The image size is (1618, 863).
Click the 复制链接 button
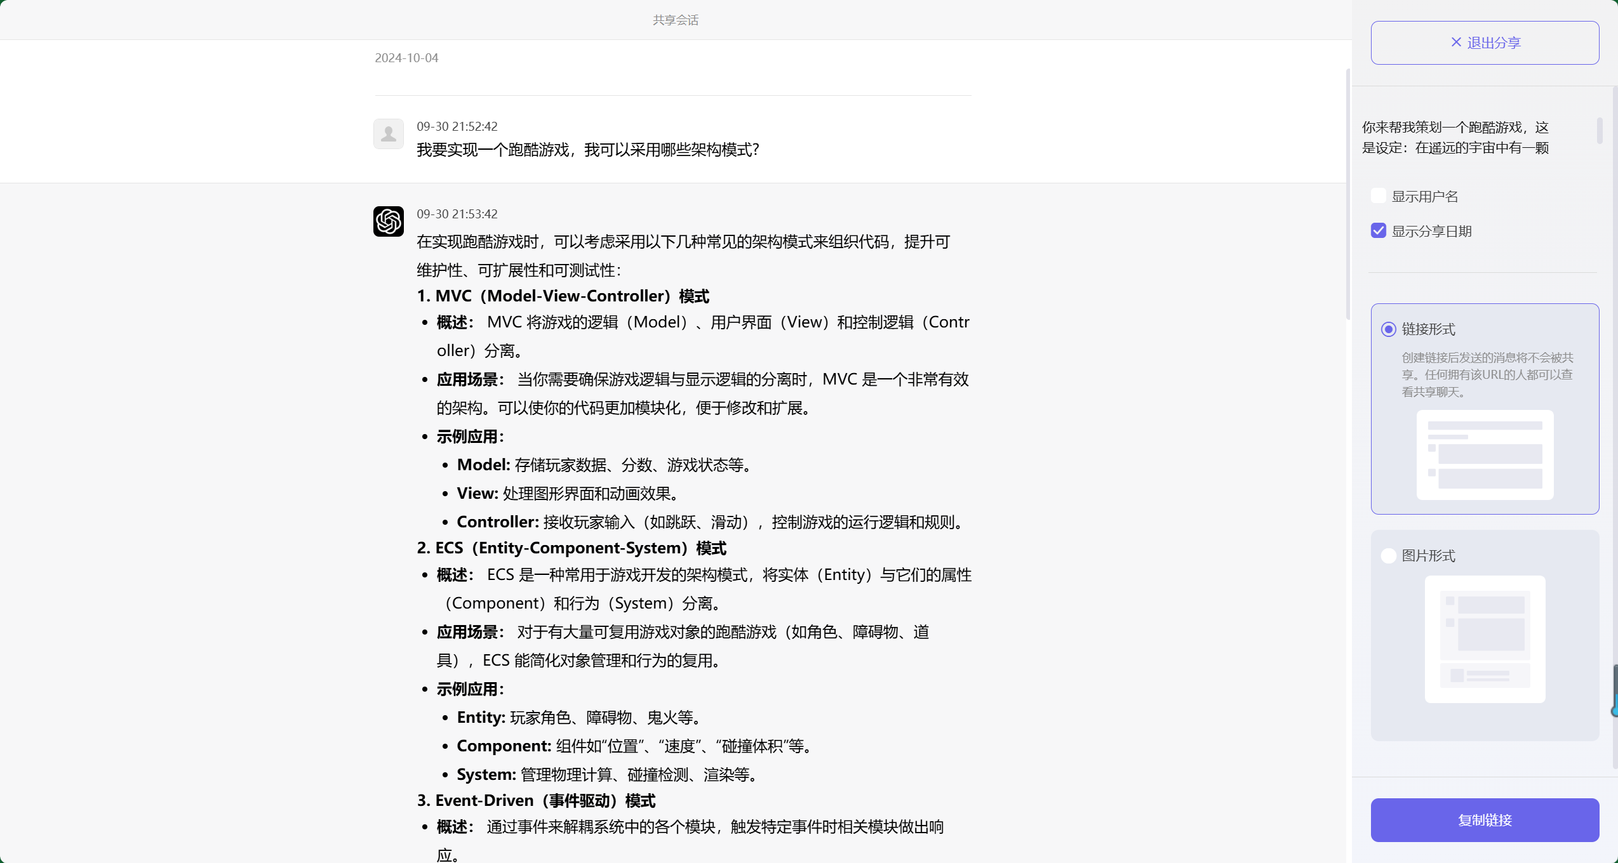1485,820
